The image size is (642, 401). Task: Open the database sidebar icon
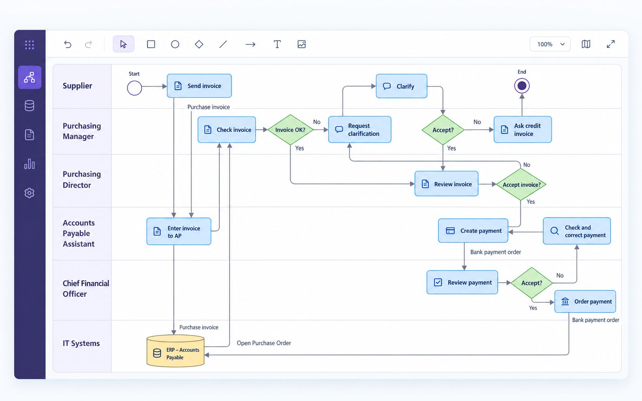click(x=30, y=106)
